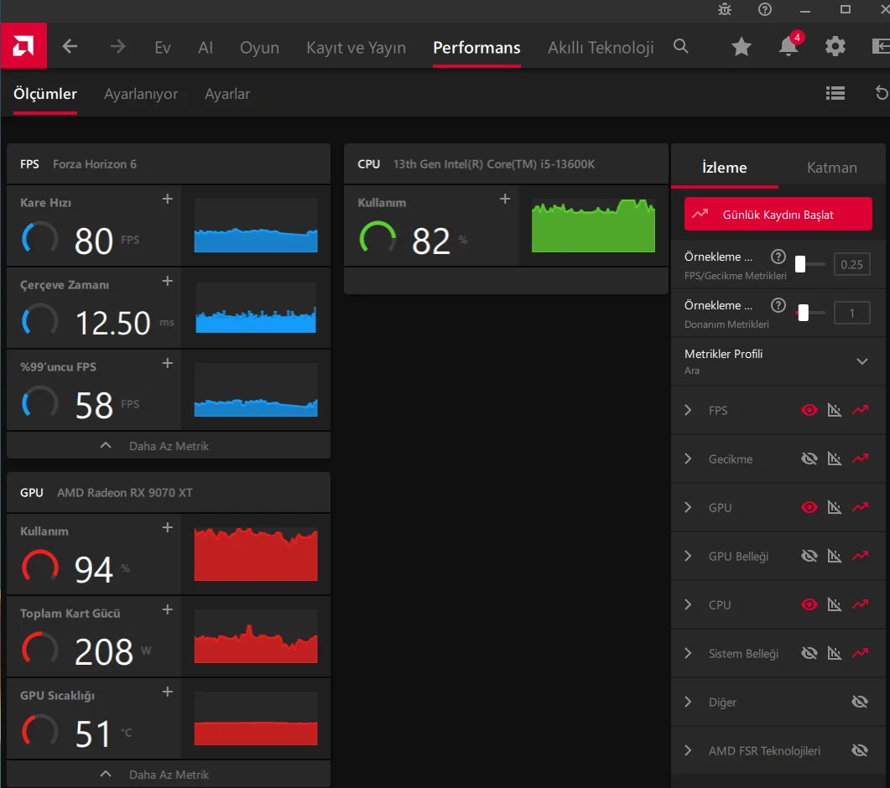The image size is (890, 788).
Task: Collapse FPS panel via Daha Az Metrik
Action: [x=169, y=446]
